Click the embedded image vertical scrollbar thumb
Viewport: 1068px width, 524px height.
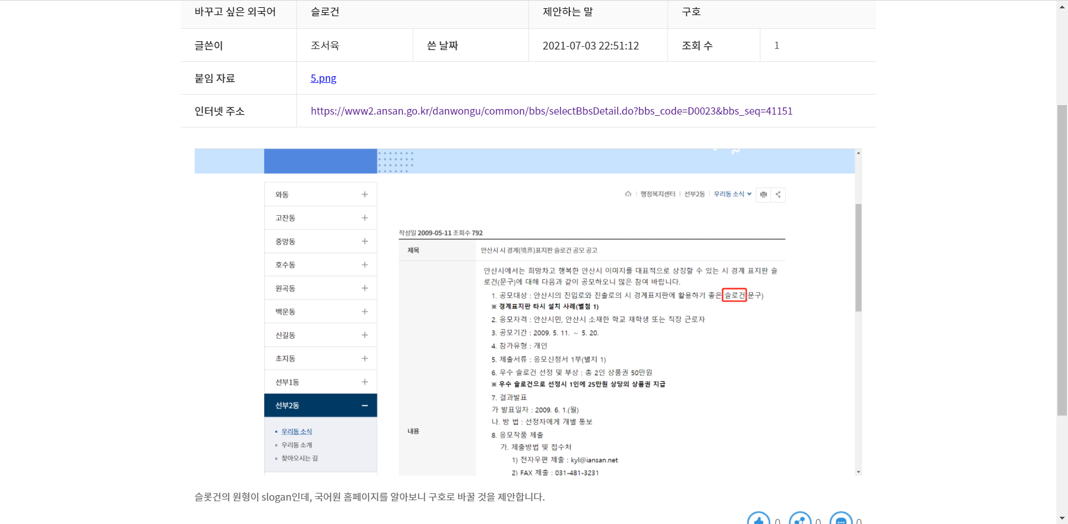pyautogui.click(x=858, y=257)
